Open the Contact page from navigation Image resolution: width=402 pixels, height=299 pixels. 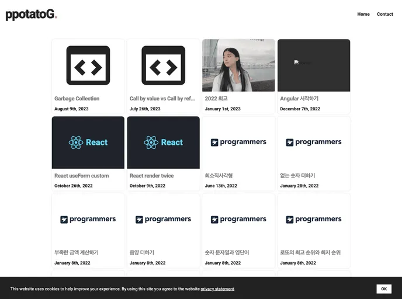tap(385, 14)
